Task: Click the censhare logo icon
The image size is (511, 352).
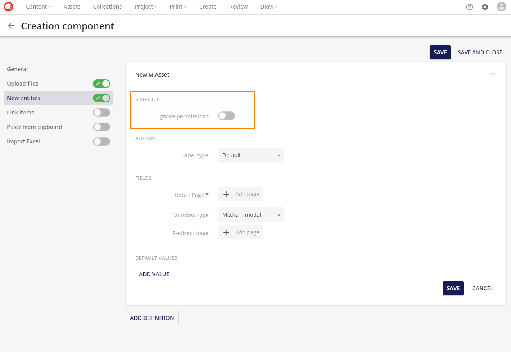Action: click(8, 7)
